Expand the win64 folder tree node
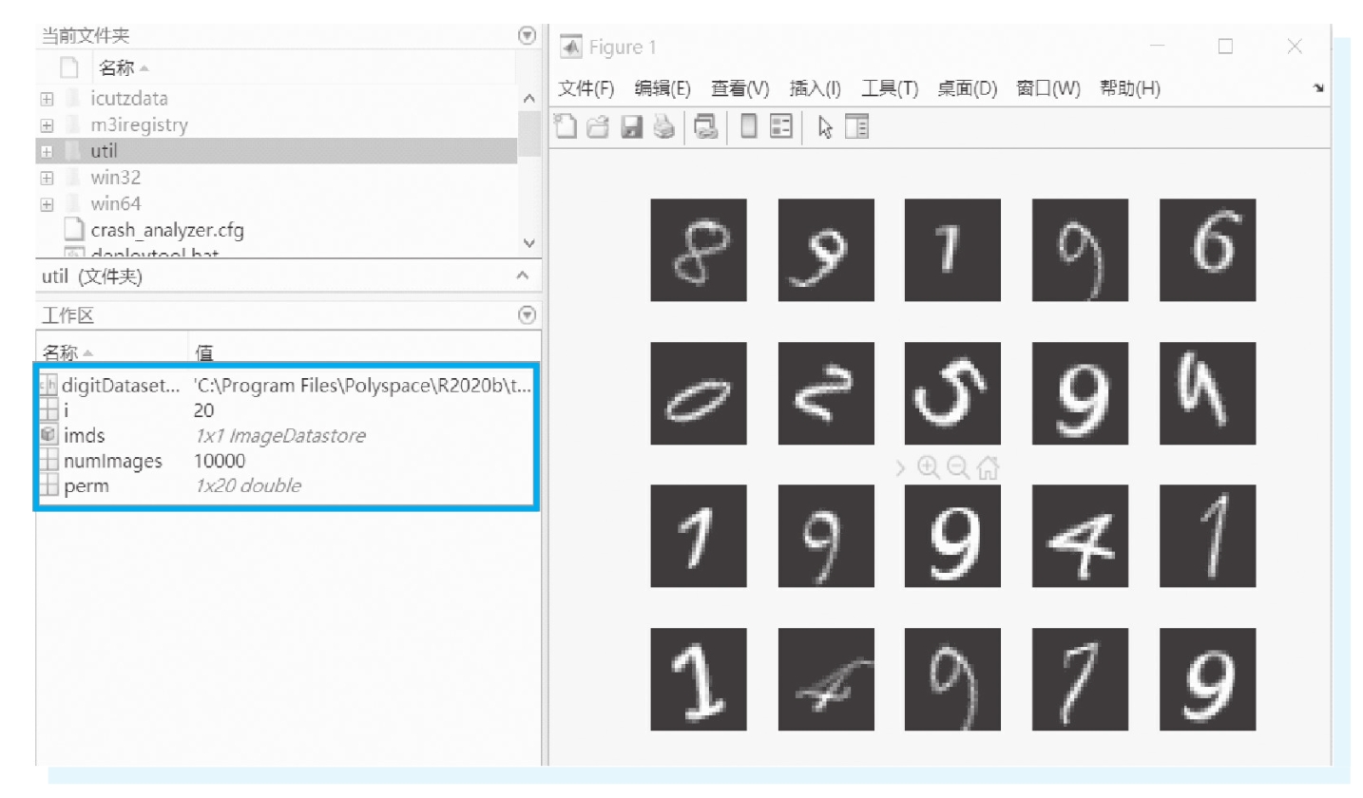1363x798 pixels. pos(47,203)
